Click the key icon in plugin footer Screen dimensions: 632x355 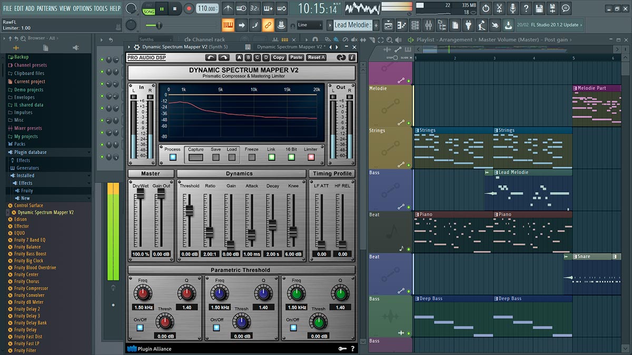click(x=342, y=349)
